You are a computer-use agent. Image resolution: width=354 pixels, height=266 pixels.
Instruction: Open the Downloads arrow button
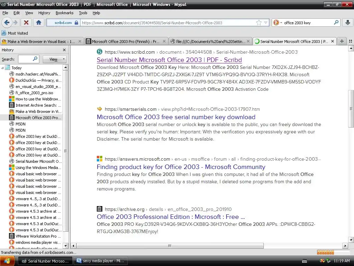(x=348, y=23)
